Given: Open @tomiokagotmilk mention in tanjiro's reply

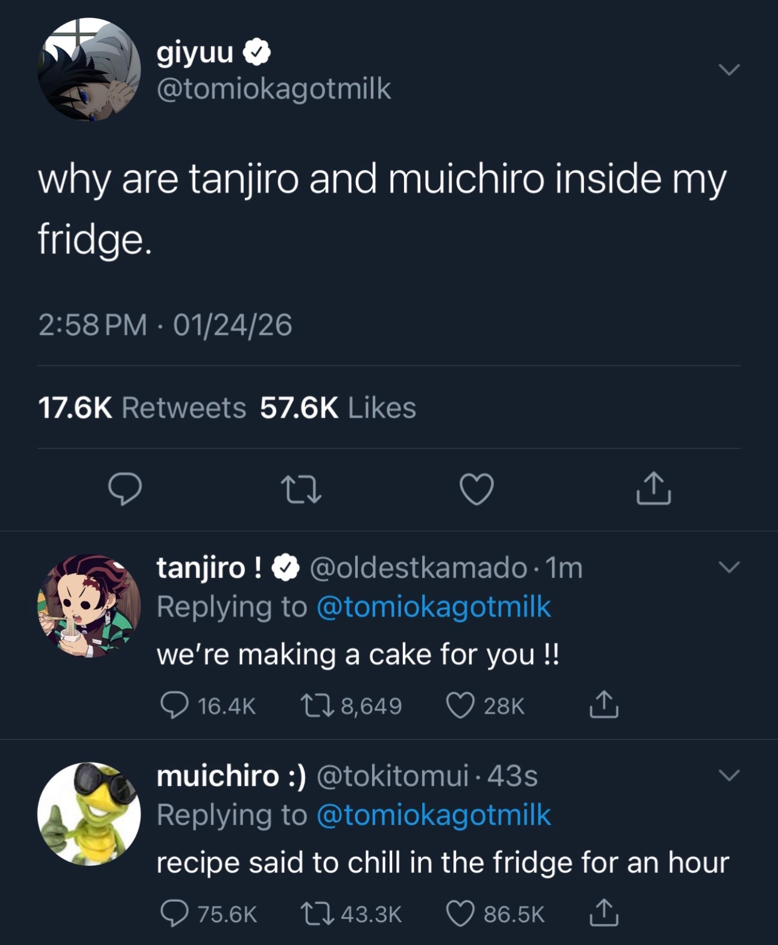Looking at the screenshot, I should pyautogui.click(x=434, y=607).
